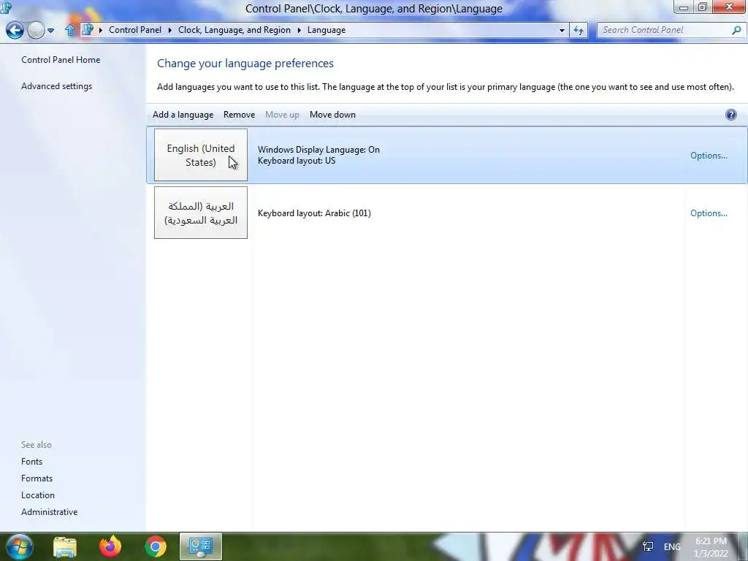Open Fonts under See also
Screen dimensions: 748x561
(31, 462)
